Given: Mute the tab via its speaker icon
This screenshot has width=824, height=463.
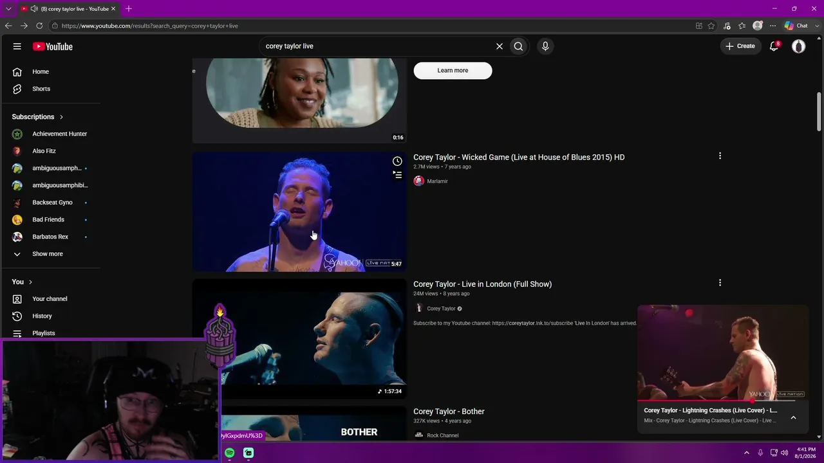Looking at the screenshot, I should (34, 9).
